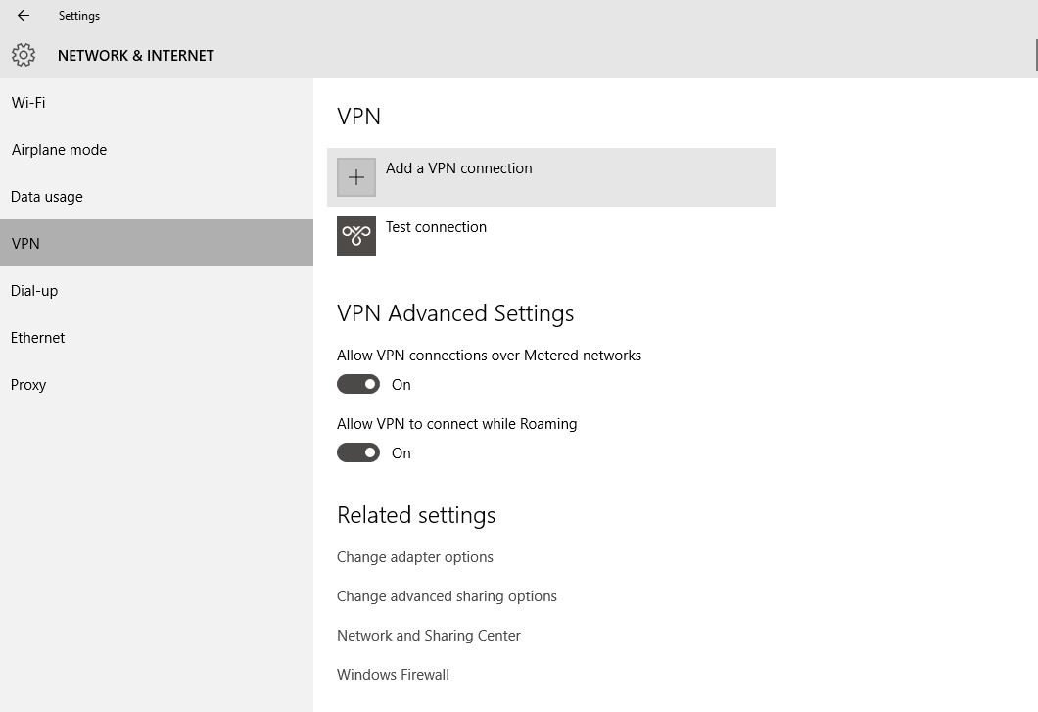
Task: Click the Add a VPN connection plus icon
Action: pos(355,176)
